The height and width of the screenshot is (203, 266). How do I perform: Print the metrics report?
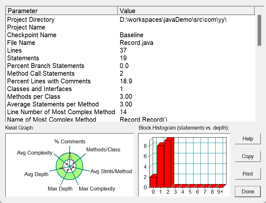click(x=248, y=174)
